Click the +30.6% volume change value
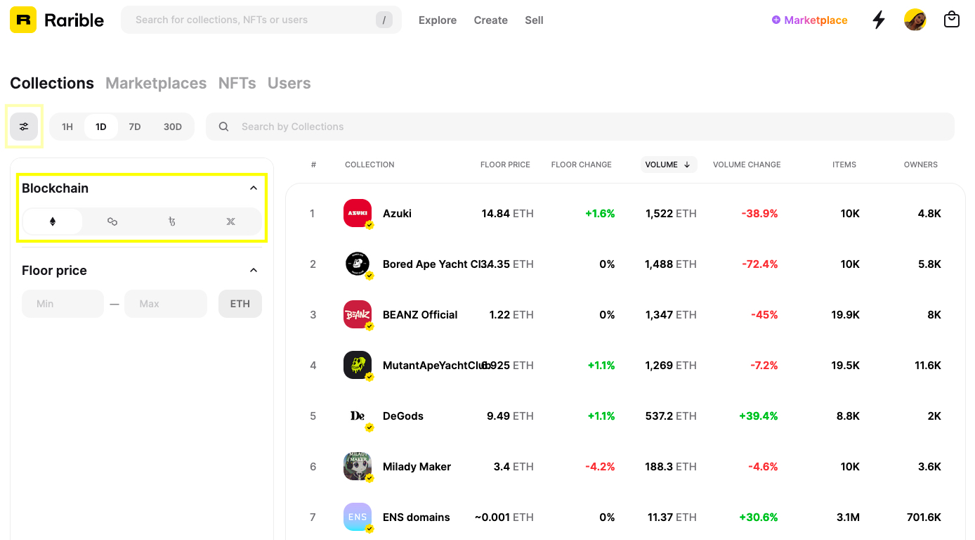 [x=759, y=517]
